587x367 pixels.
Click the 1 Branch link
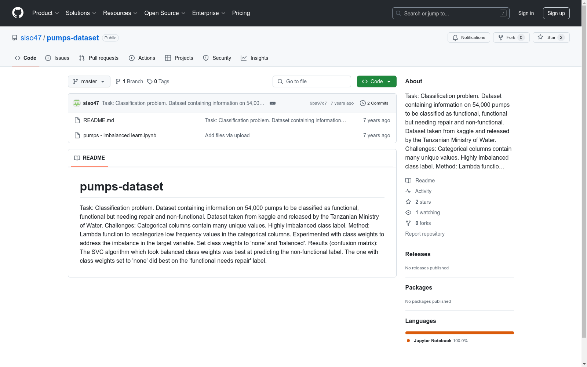coord(129,81)
